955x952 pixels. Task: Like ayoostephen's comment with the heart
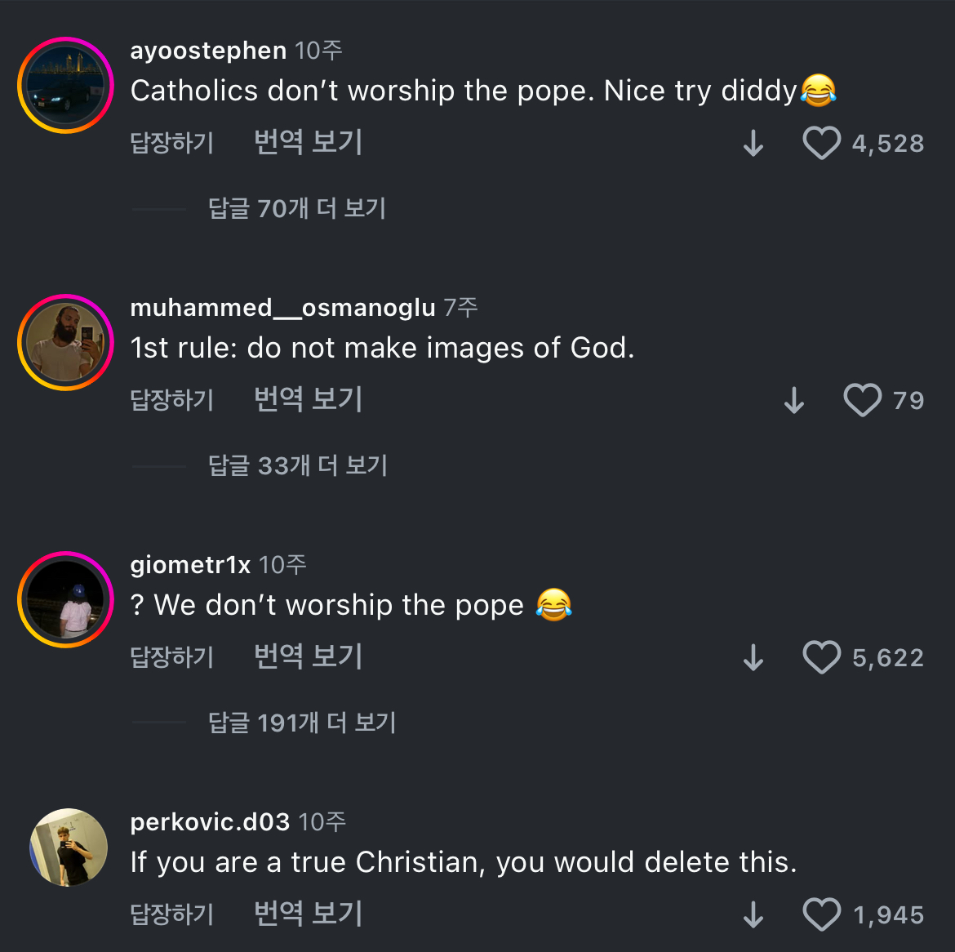(x=821, y=144)
